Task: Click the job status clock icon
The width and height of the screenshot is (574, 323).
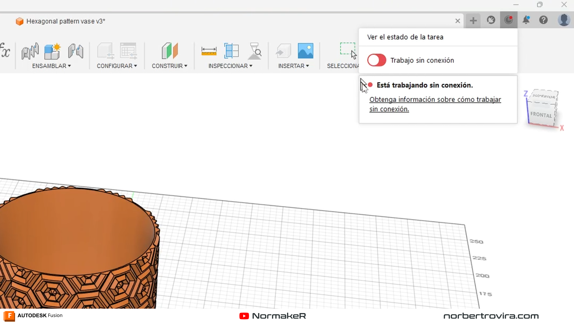Action: pyautogui.click(x=509, y=20)
